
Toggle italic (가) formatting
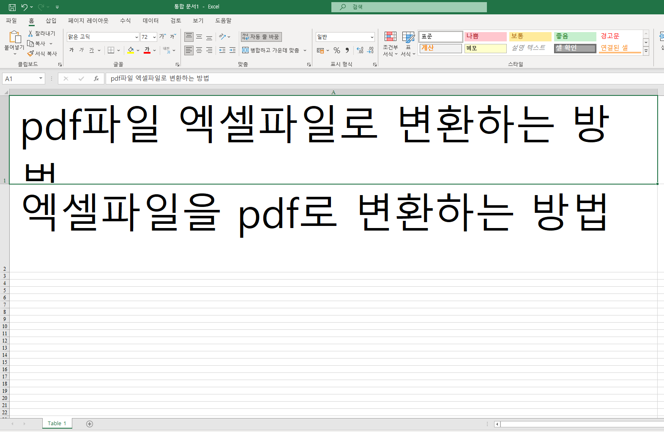[x=82, y=50]
